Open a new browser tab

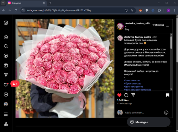pos(50,3)
